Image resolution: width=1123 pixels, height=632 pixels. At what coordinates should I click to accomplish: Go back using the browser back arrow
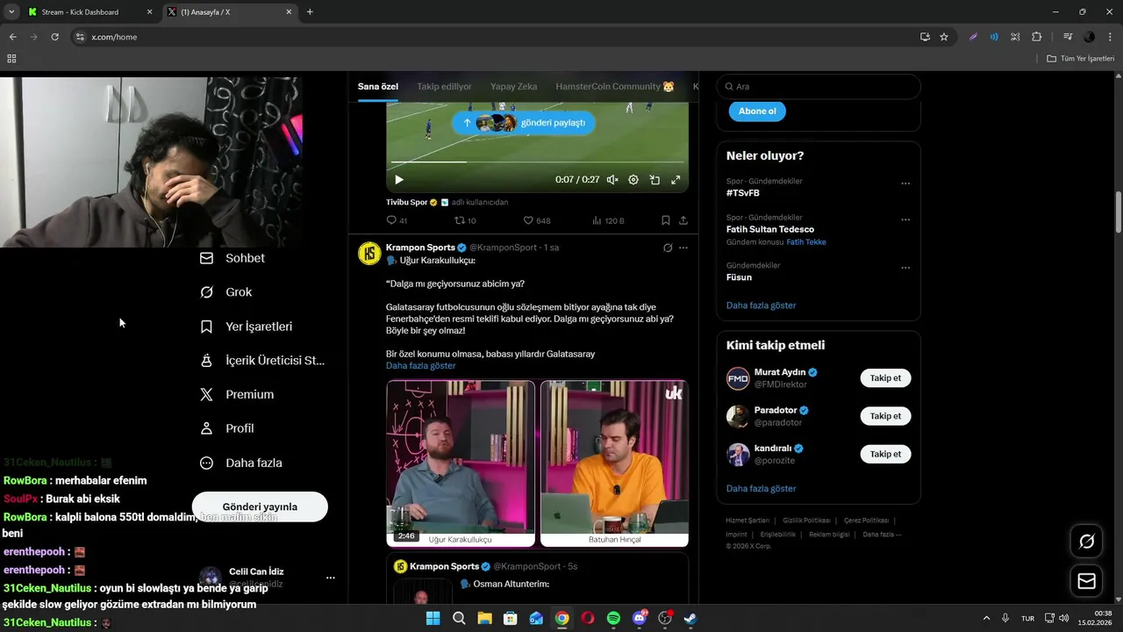12,37
